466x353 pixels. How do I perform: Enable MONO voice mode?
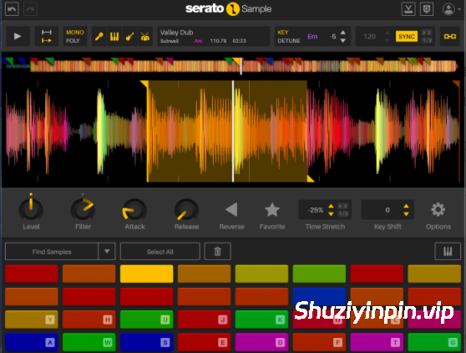pyautogui.click(x=75, y=32)
